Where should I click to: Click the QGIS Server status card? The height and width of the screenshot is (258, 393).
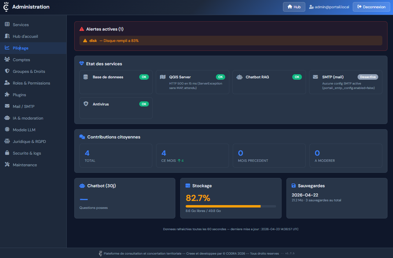point(192,82)
